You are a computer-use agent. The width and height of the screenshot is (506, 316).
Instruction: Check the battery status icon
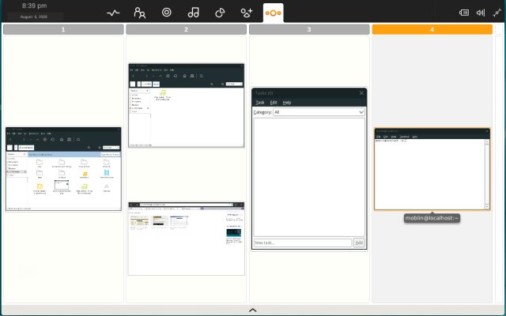click(465, 13)
